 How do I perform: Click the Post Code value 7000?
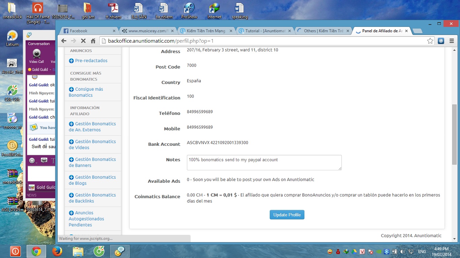click(192, 66)
